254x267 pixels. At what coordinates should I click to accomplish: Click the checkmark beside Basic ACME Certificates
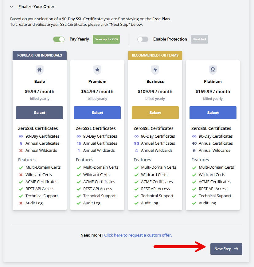pos(21,182)
